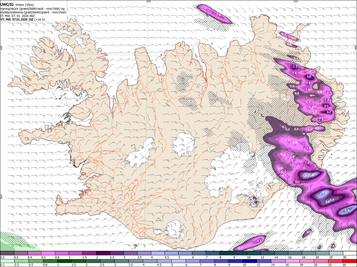This screenshot has height=267, width=357.
Task: Click the 3.7 snowfall value in the East Fjords
Action: pyautogui.click(x=329, y=112)
